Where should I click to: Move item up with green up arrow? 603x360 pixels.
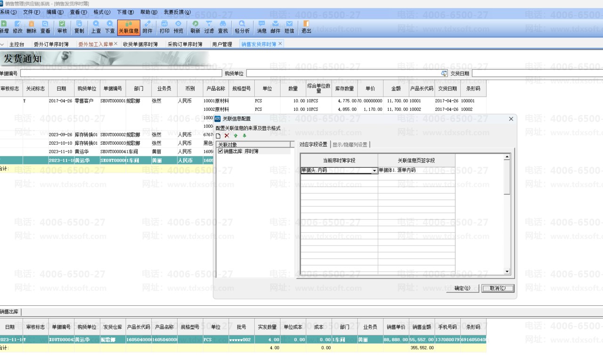point(236,136)
